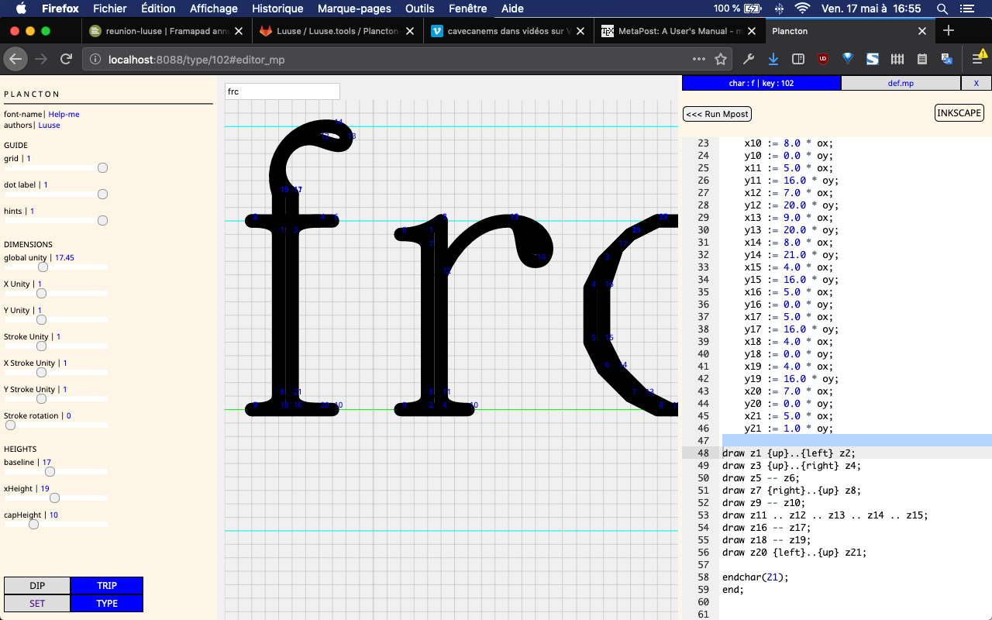Click the translate extension icon
Screen dimensions: 992x620
pos(946,59)
